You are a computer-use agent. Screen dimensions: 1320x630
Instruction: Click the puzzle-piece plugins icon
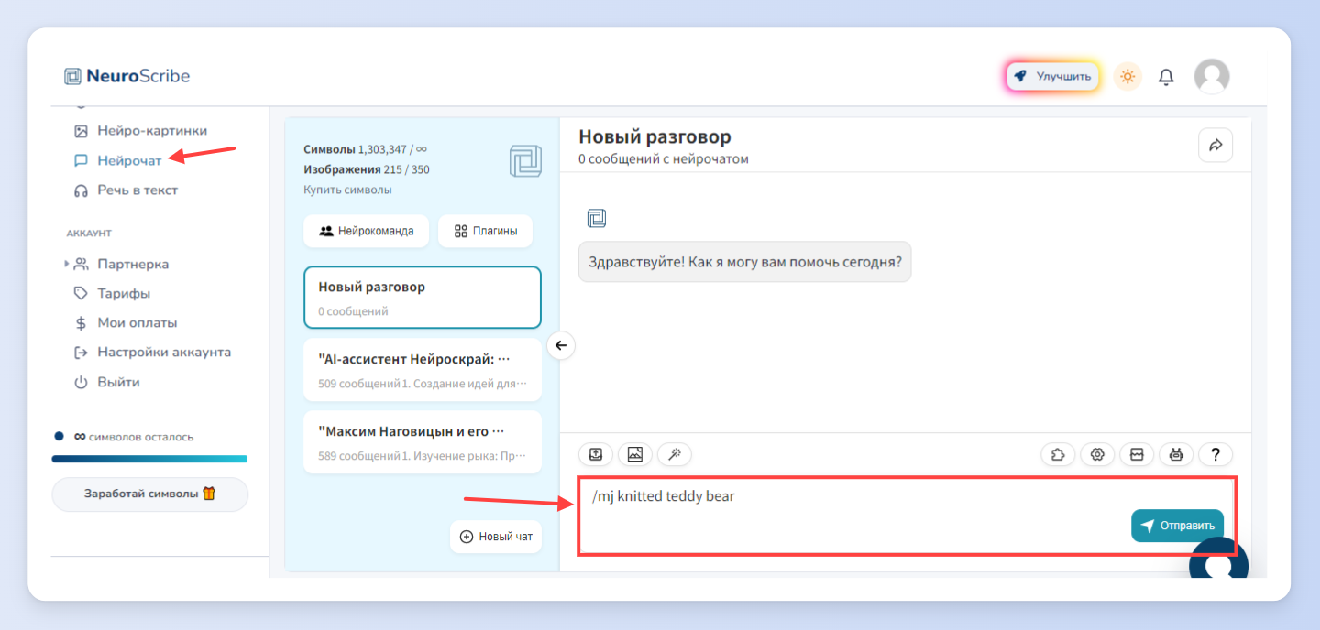click(x=1058, y=453)
